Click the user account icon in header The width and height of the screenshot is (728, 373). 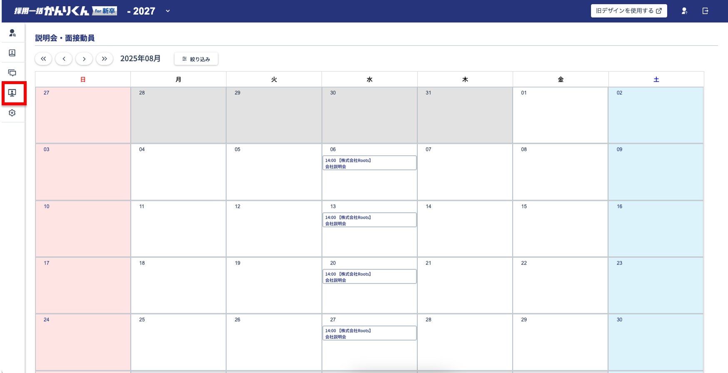pos(684,11)
